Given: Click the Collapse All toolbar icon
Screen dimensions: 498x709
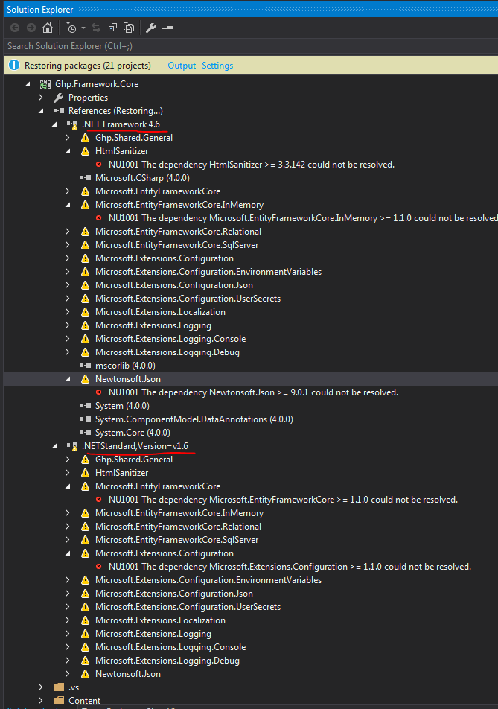Looking at the screenshot, I should tap(112, 28).
